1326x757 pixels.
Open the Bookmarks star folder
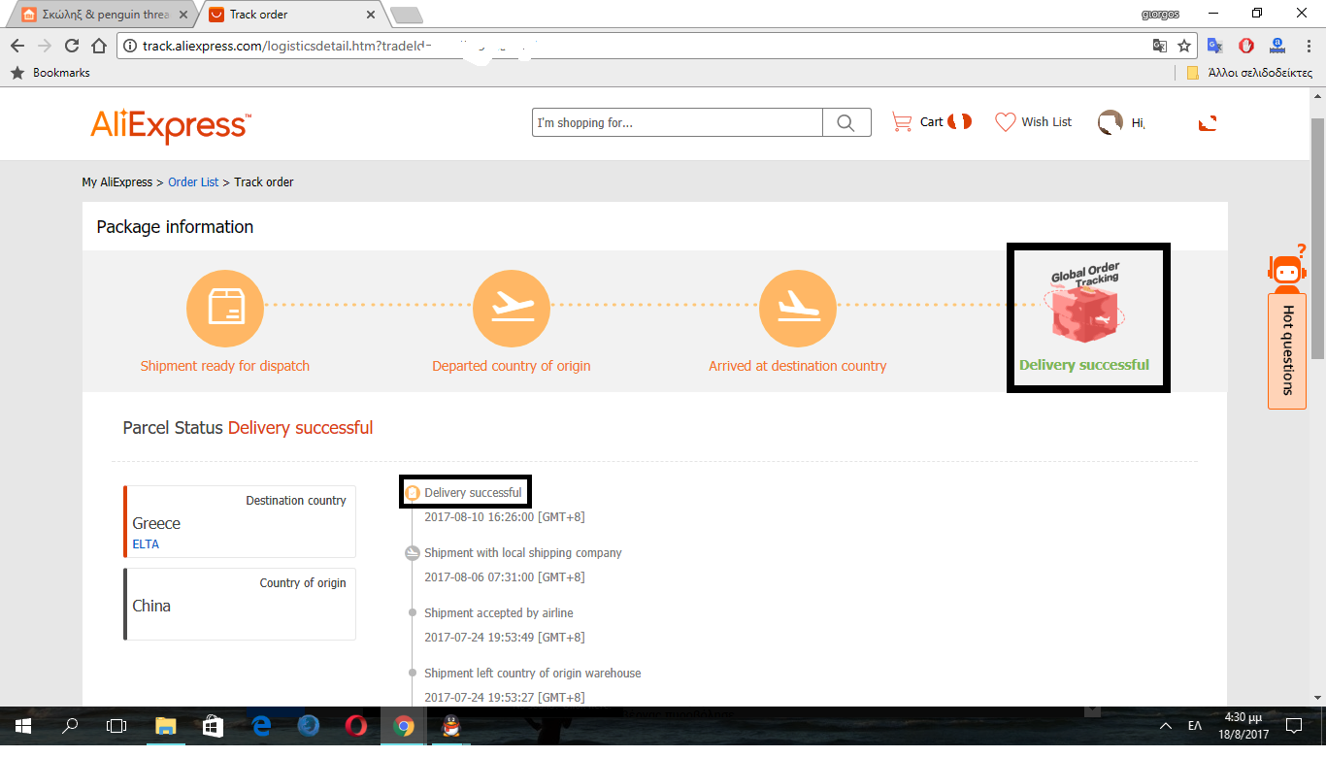50,73
